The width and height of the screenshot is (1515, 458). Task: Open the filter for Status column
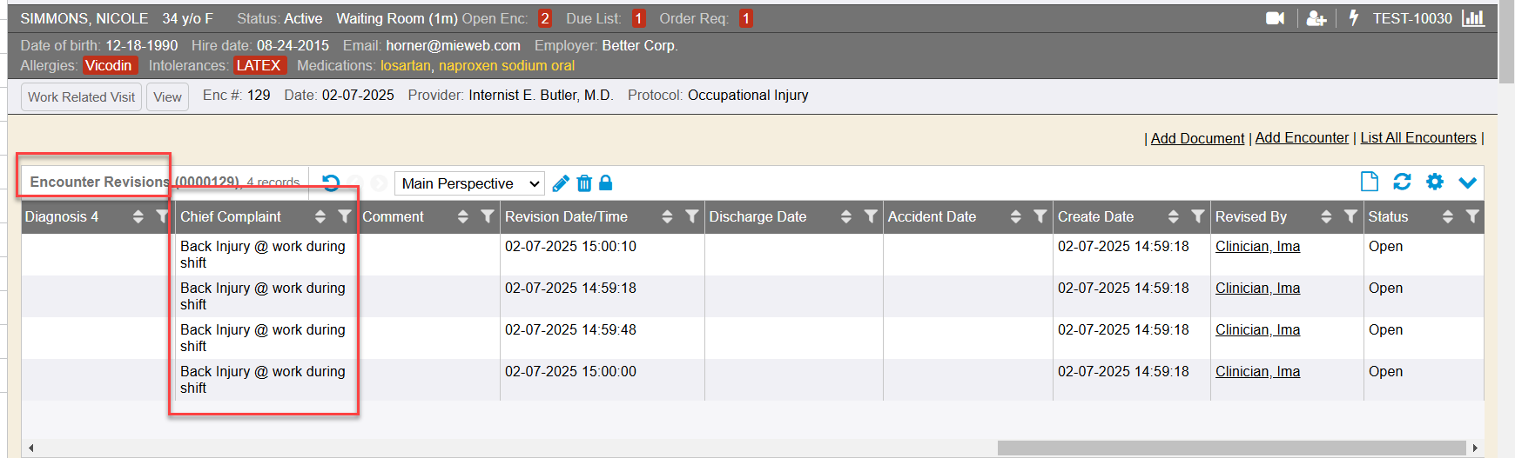click(1472, 216)
